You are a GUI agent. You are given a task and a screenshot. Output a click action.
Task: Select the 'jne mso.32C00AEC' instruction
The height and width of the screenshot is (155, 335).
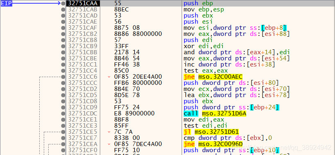point(213,77)
